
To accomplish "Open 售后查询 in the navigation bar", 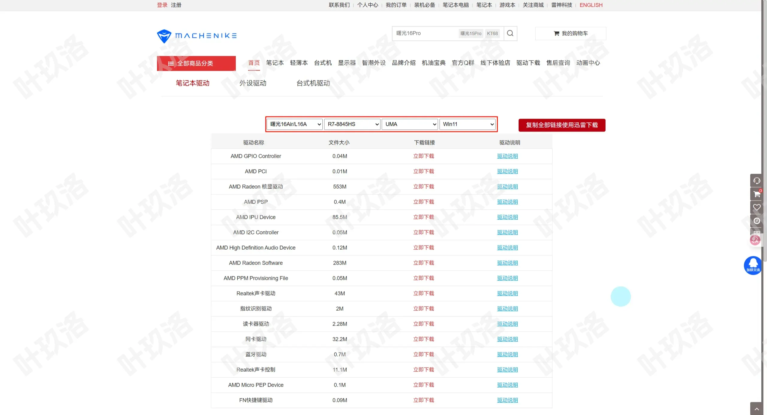I will tap(558, 63).
